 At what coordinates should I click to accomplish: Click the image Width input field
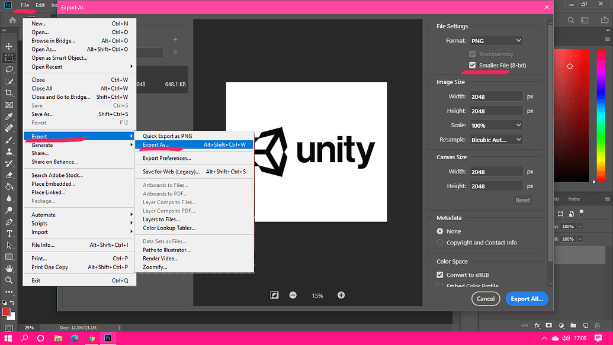(x=496, y=96)
